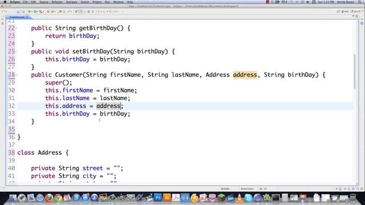Viewport: 365px width, 205px height.
Task: Click the Derek Banas user name menu
Action: click(346, 2)
